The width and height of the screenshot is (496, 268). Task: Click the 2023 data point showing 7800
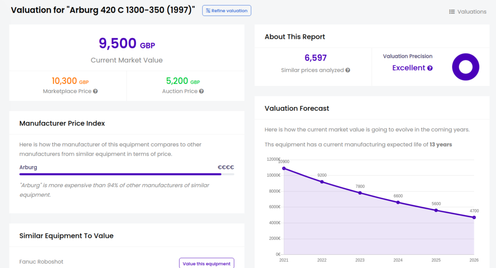[360, 193]
